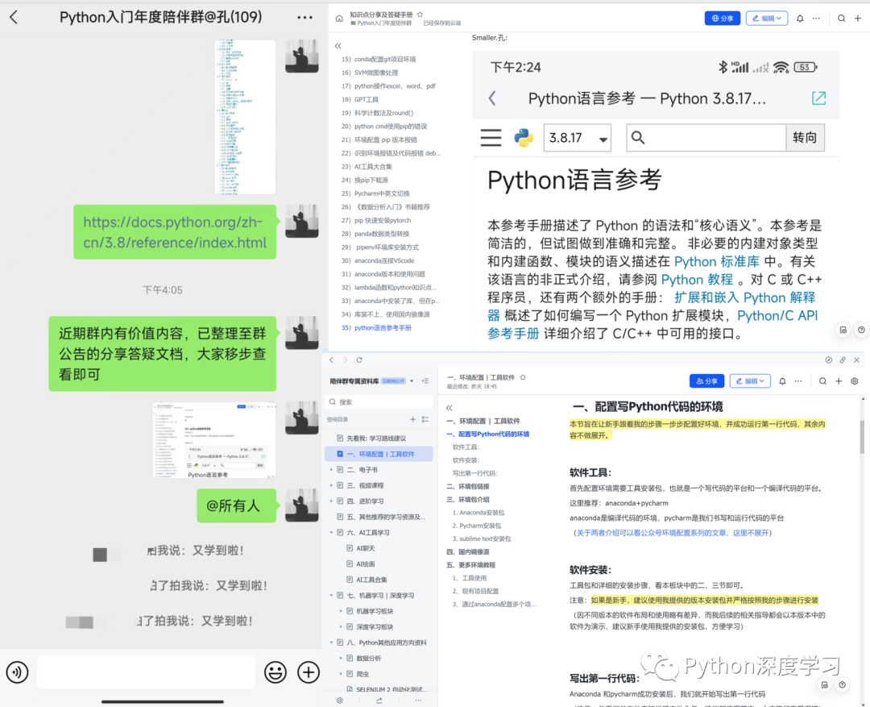Viewport: 870px width, 707px height.
Task: Expand the 四、进阶学习 tree node
Action: pyautogui.click(x=332, y=501)
